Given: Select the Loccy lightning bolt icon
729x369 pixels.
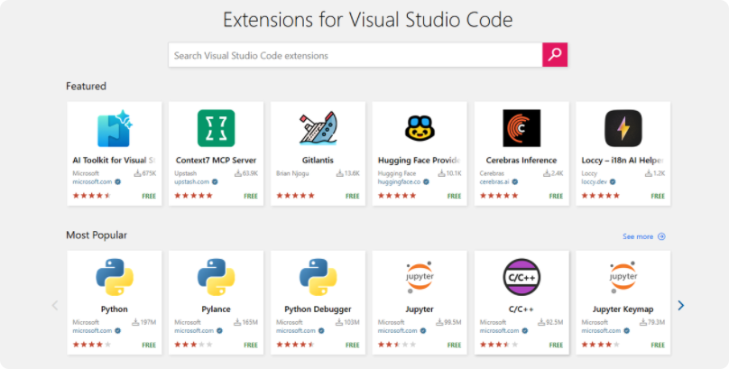Looking at the screenshot, I should coord(623,128).
